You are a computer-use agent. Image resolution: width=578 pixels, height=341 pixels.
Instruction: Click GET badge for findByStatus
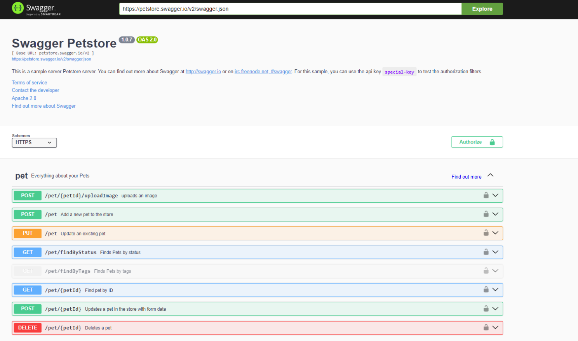pyautogui.click(x=28, y=252)
